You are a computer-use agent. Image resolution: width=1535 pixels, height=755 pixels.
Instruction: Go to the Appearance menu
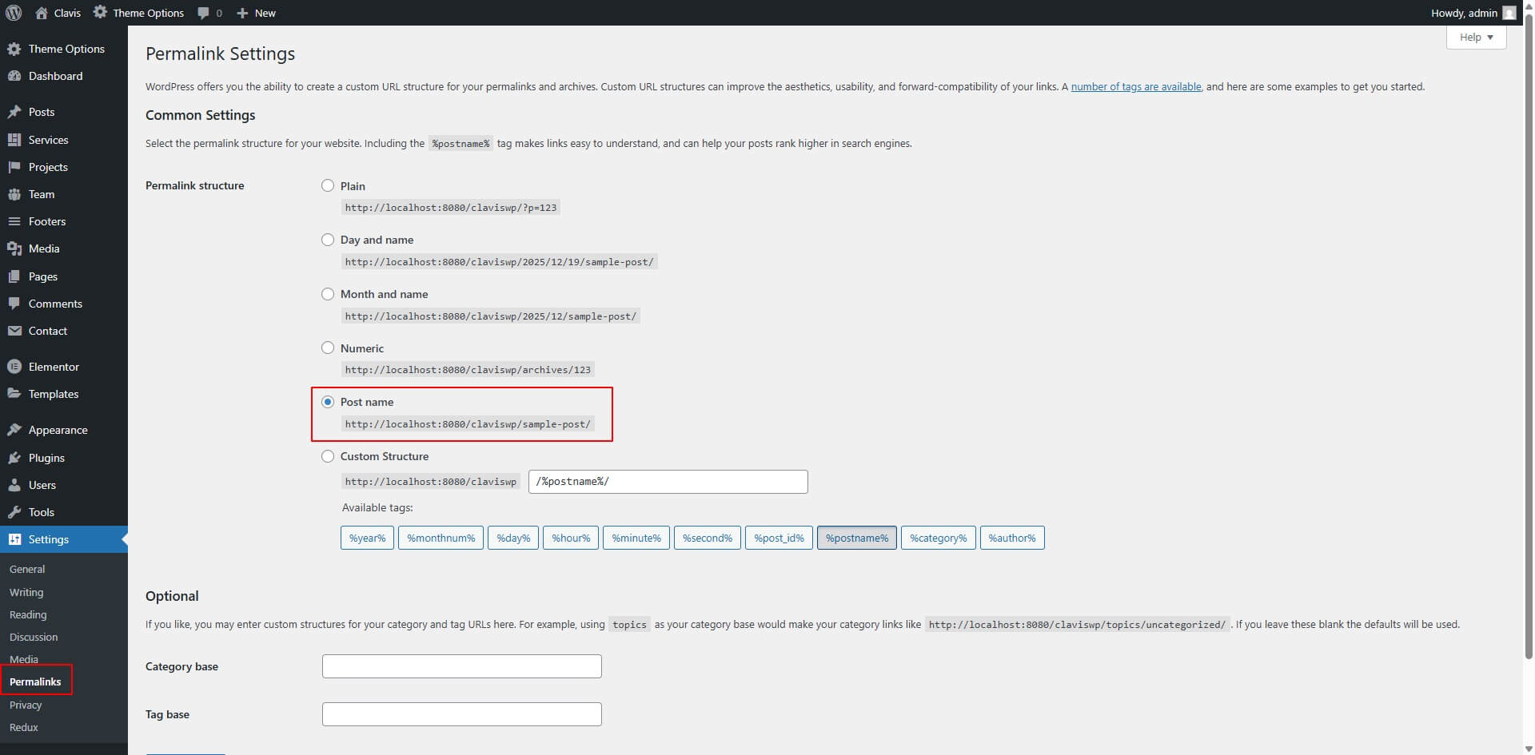[58, 430]
